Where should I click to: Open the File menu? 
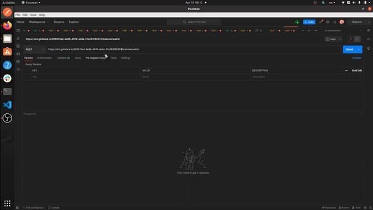coord(18,15)
